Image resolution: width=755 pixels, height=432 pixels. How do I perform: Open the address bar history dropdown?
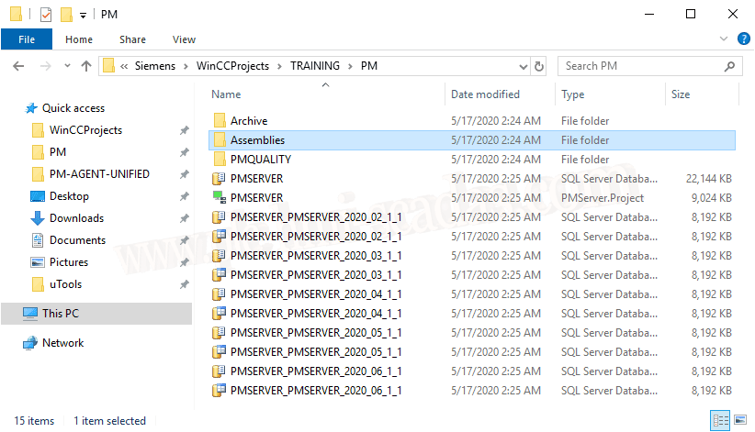coord(522,66)
